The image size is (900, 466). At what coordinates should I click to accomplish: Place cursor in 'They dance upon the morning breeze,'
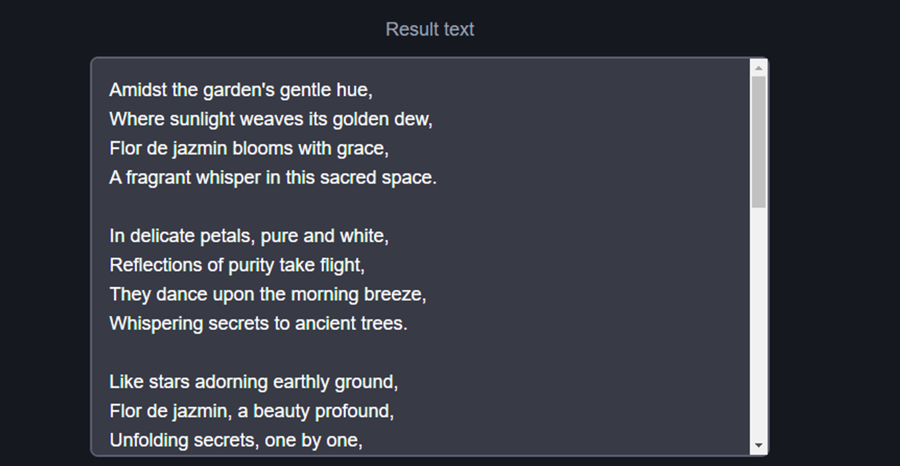tap(268, 294)
